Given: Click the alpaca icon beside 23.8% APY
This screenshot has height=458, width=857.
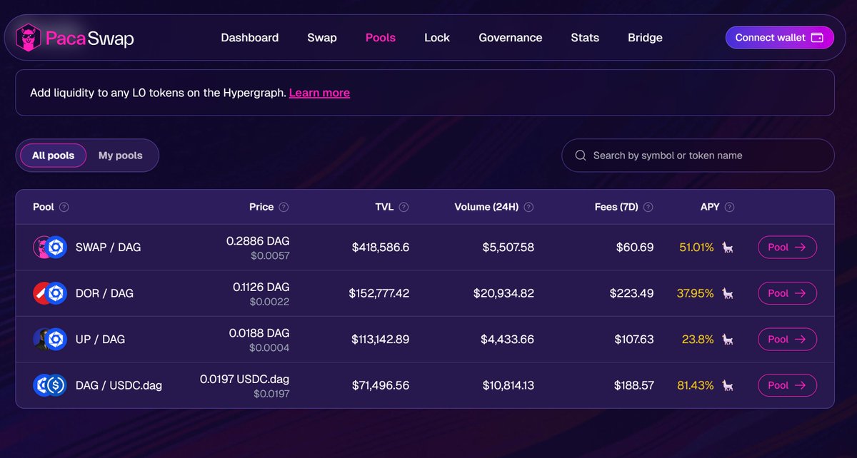Looking at the screenshot, I should coord(728,339).
